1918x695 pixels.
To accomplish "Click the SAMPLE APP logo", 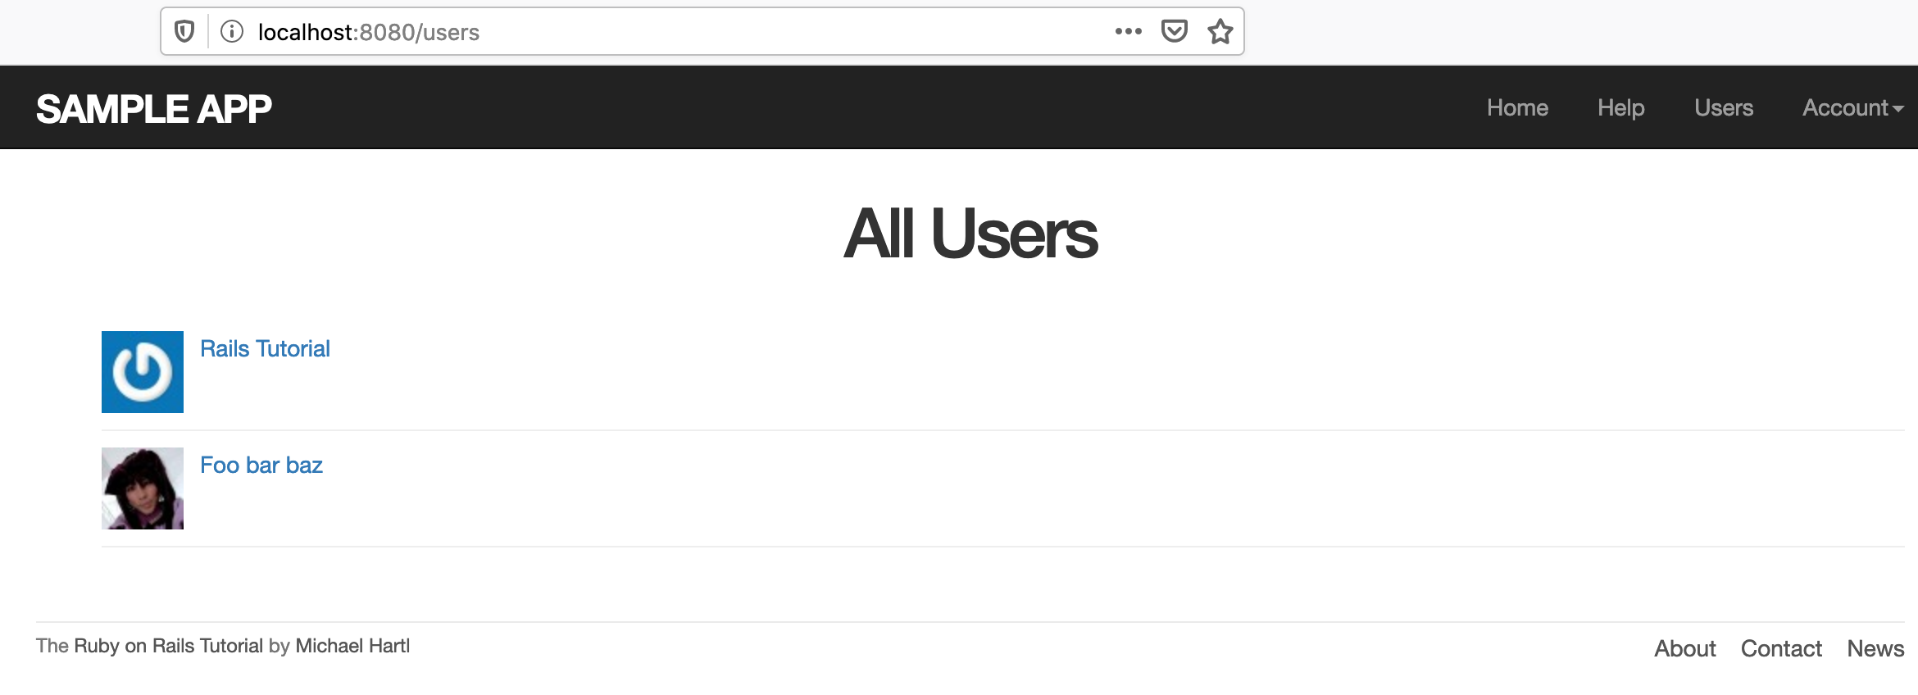I will [x=154, y=109].
